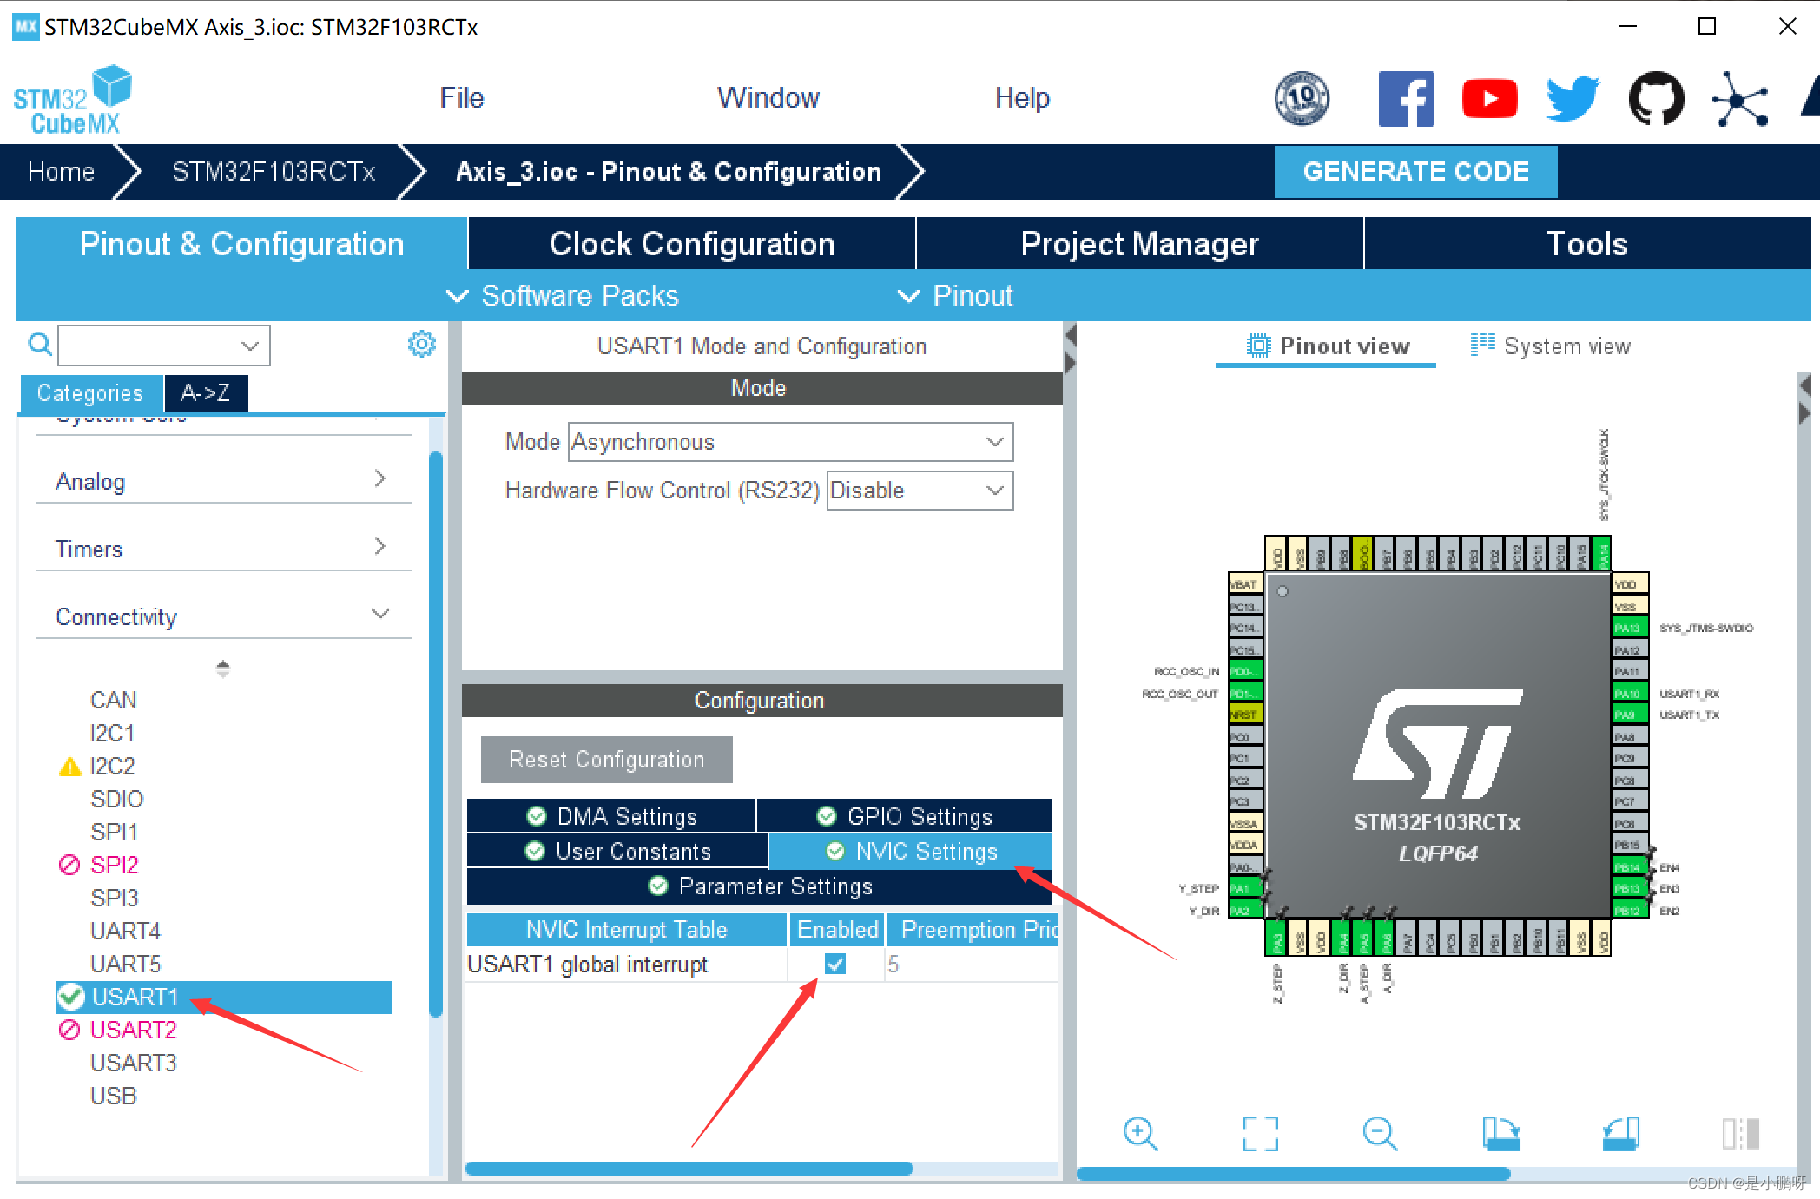Image resolution: width=1820 pixels, height=1199 pixels.
Task: Click the I2C2 warning triangle icon
Action: [x=69, y=767]
